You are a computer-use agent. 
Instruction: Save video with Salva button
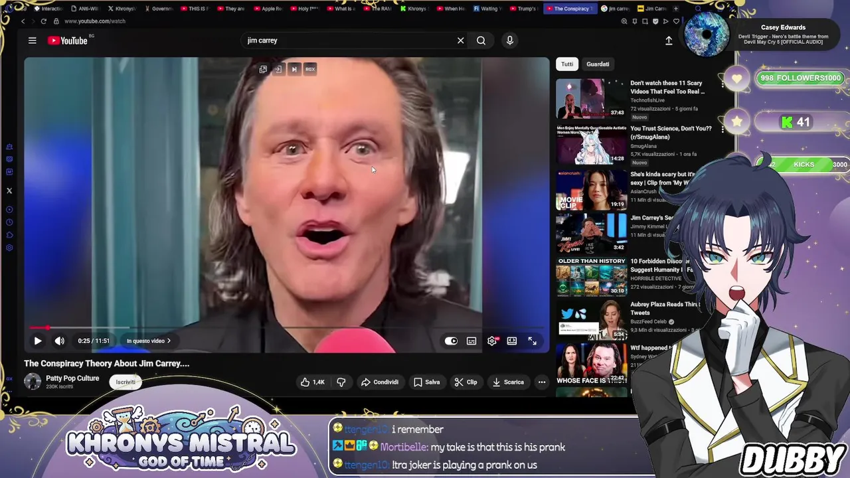426,382
